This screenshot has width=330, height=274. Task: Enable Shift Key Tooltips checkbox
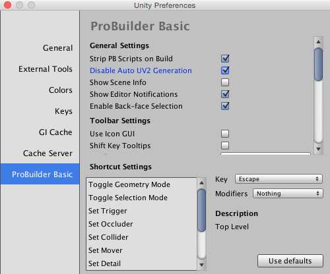coord(225,146)
